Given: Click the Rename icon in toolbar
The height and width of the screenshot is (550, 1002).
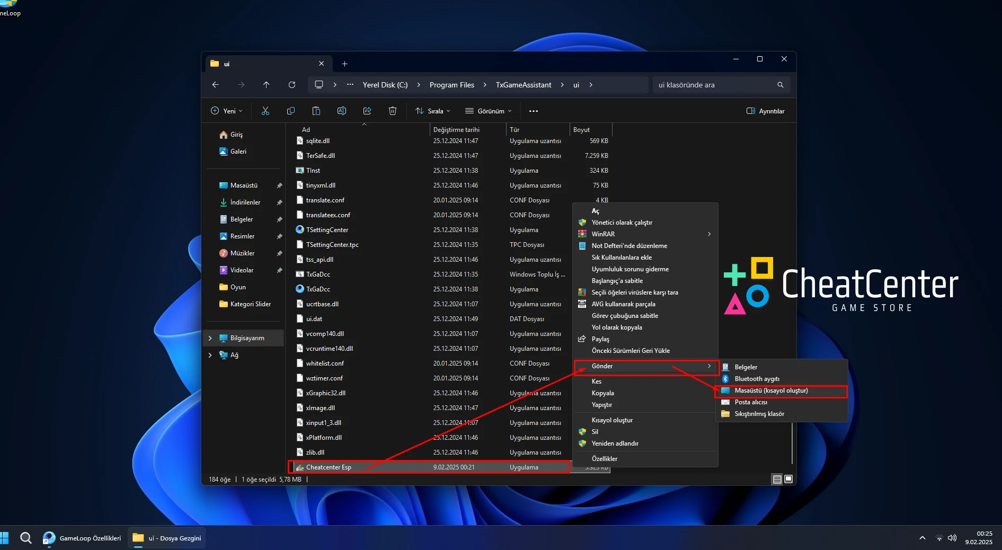Looking at the screenshot, I should (342, 111).
